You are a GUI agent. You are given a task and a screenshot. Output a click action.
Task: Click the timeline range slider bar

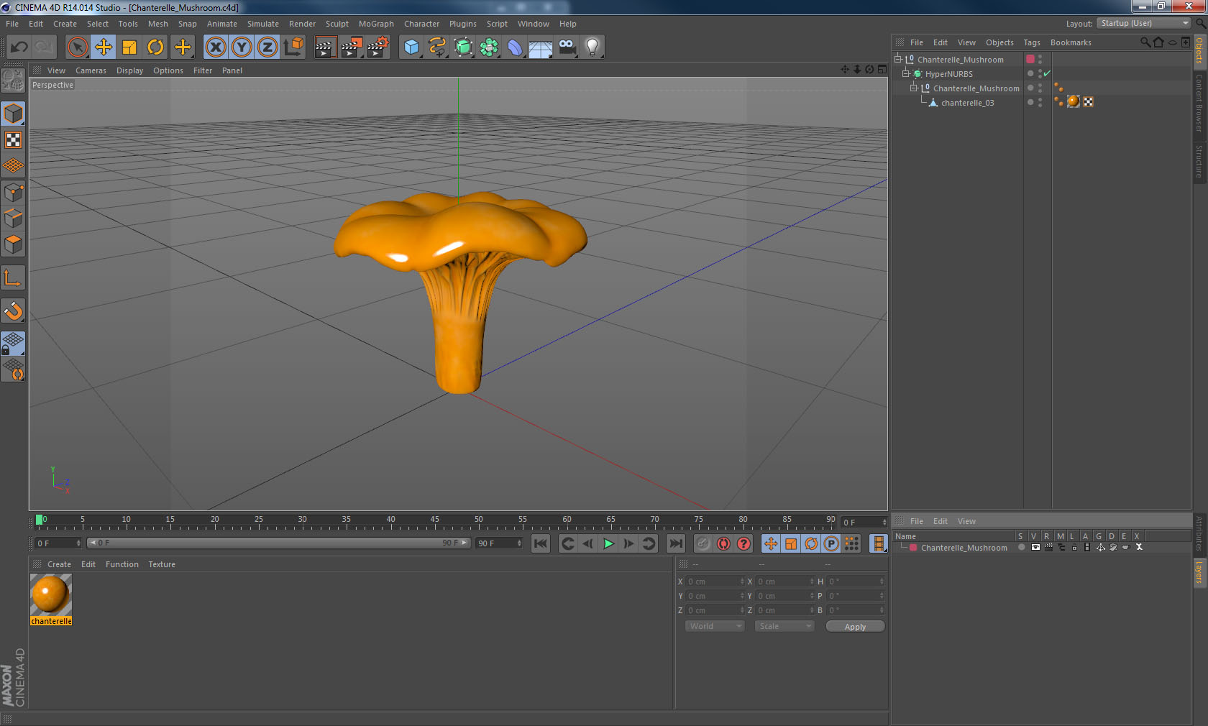pyautogui.click(x=279, y=543)
